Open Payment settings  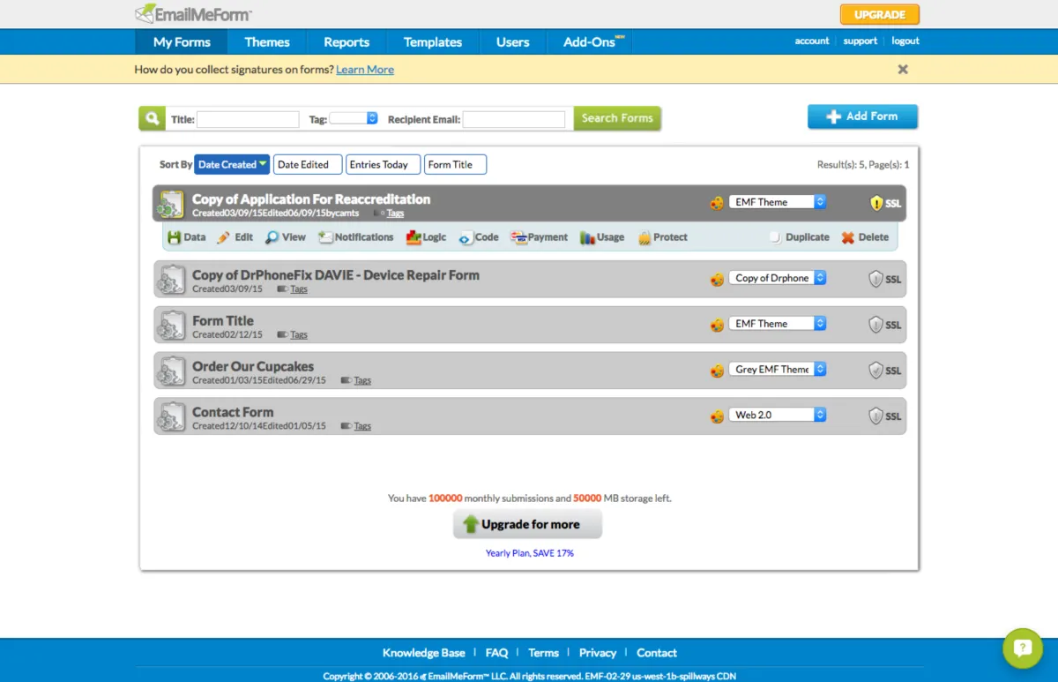coord(540,237)
